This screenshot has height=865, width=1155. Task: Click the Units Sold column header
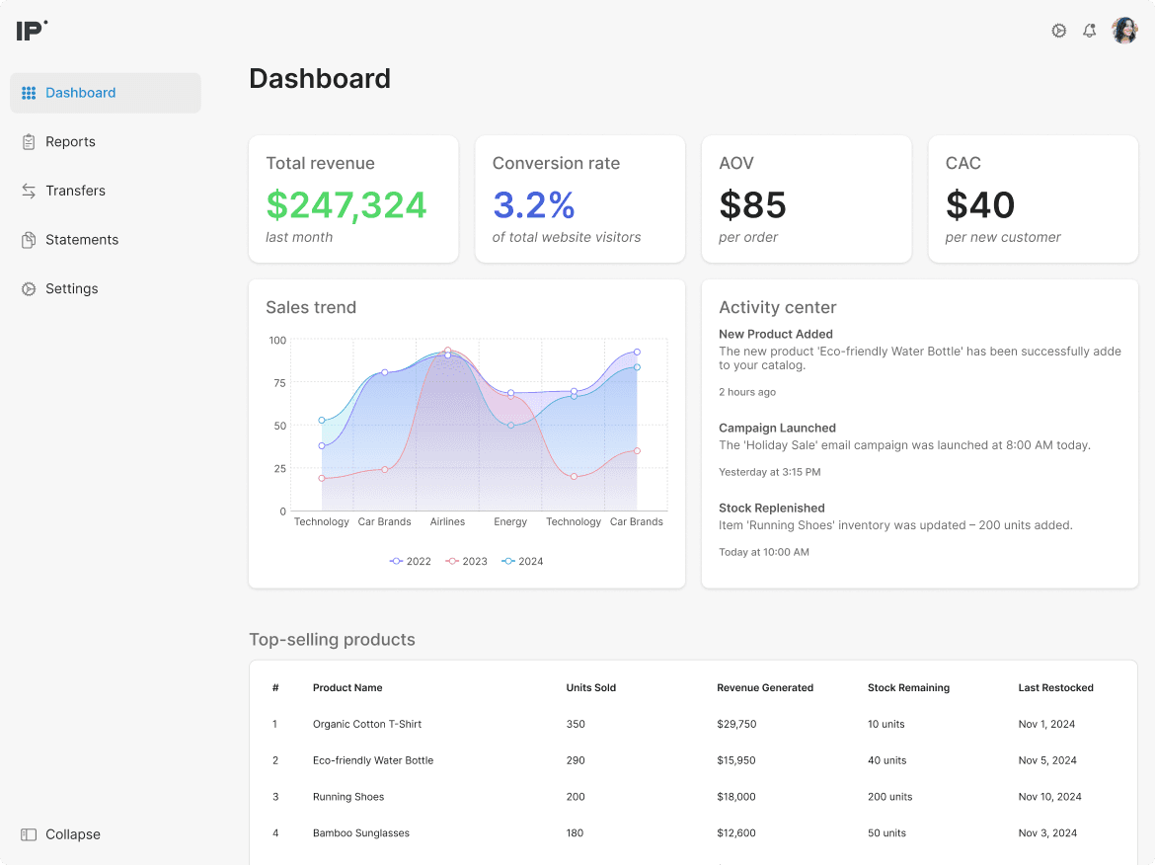pos(590,687)
